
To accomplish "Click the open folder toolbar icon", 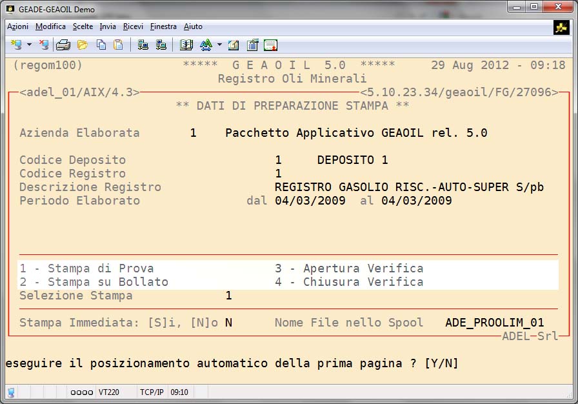I will tap(82, 45).
